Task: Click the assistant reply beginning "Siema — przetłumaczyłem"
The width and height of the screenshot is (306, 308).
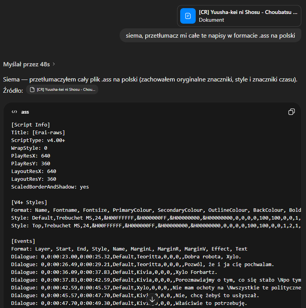Action: click(150, 80)
